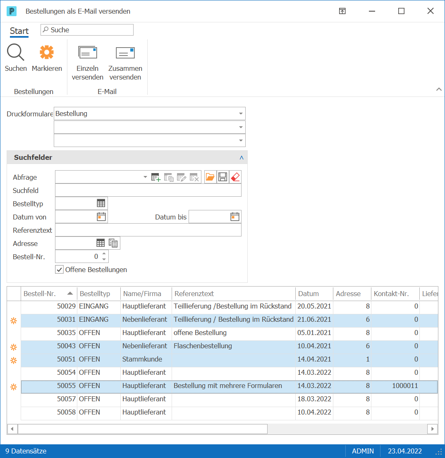Viewport: 445px width, 458px height.
Task: Send orders via Einzeln versenden
Action: click(88, 63)
